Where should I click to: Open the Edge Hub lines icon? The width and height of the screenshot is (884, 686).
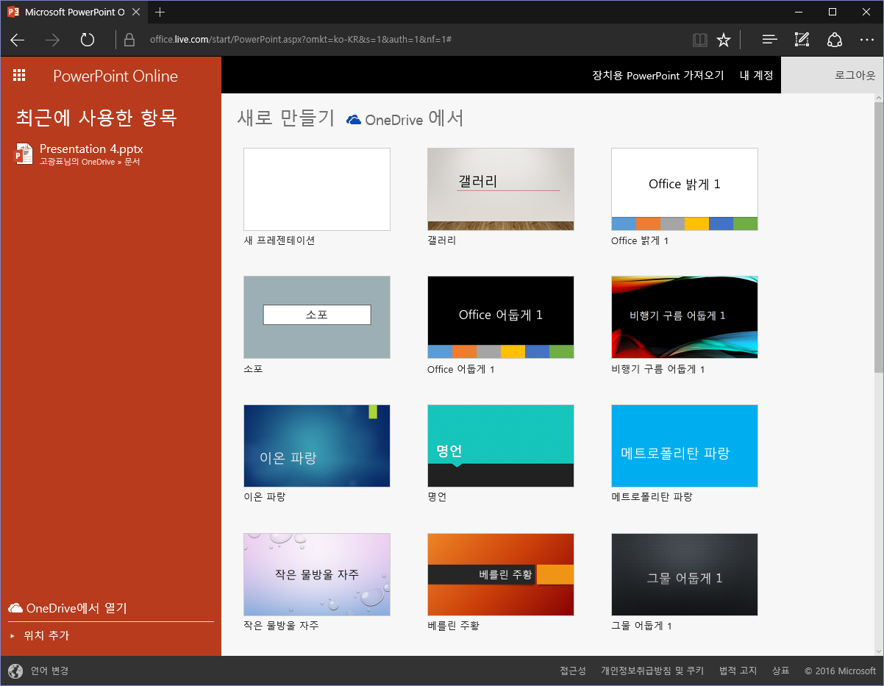pyautogui.click(x=769, y=40)
